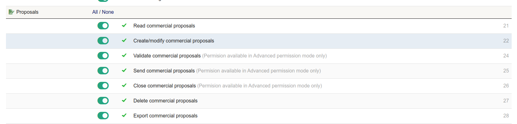
Task: Click green checkmark beside Delete commercial proposals
Action: (x=124, y=100)
